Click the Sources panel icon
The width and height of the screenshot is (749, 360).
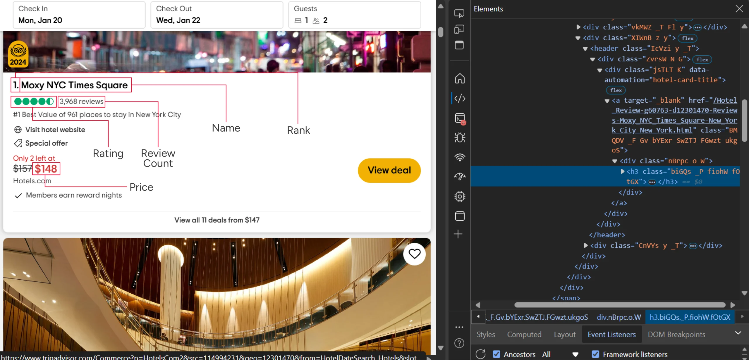tap(459, 98)
